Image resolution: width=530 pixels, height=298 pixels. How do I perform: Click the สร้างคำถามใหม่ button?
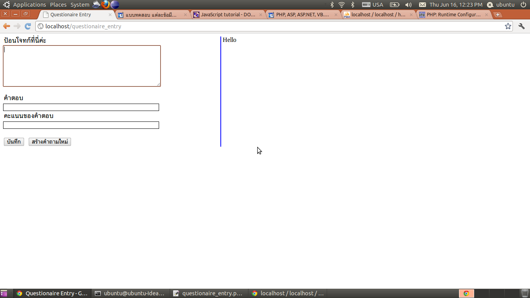[x=50, y=142]
